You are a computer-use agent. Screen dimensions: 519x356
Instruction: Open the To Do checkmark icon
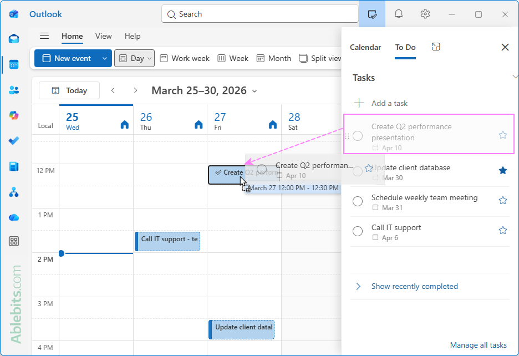[x=13, y=140]
